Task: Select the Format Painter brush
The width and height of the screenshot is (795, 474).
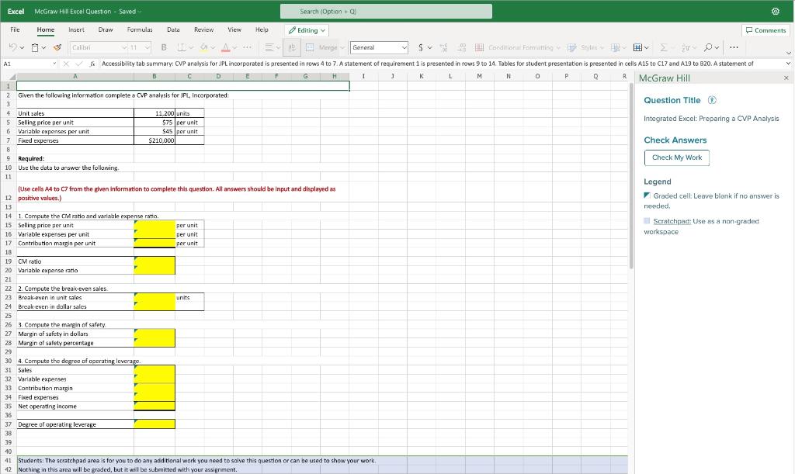Action: pos(57,47)
